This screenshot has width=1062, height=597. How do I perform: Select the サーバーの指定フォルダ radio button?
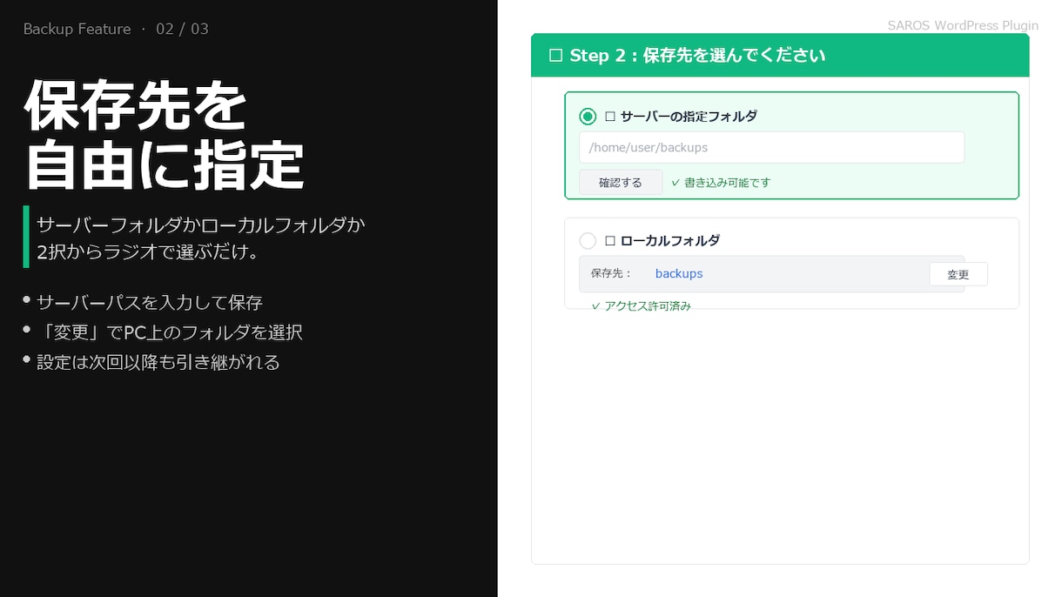(588, 117)
